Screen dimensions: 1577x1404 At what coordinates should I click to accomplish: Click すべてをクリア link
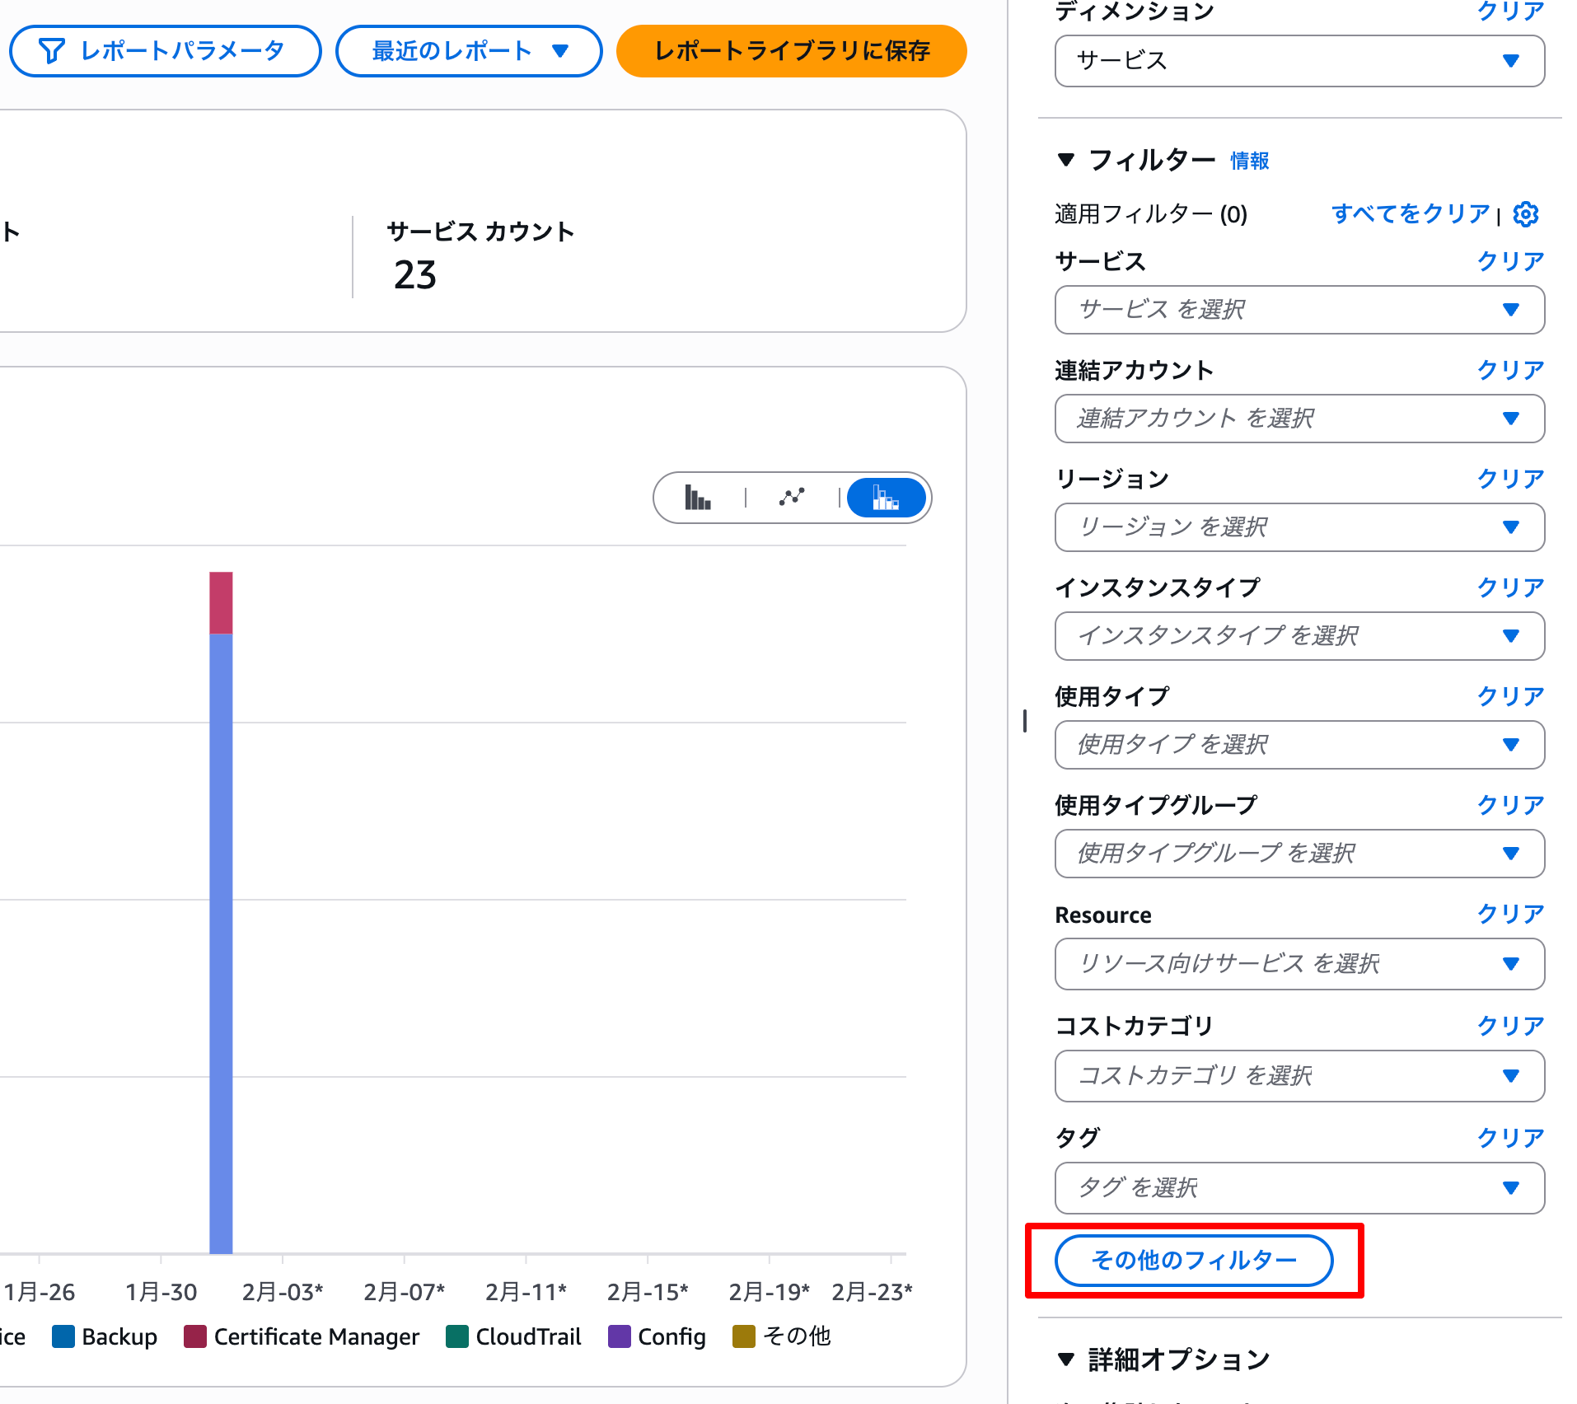1411,214
